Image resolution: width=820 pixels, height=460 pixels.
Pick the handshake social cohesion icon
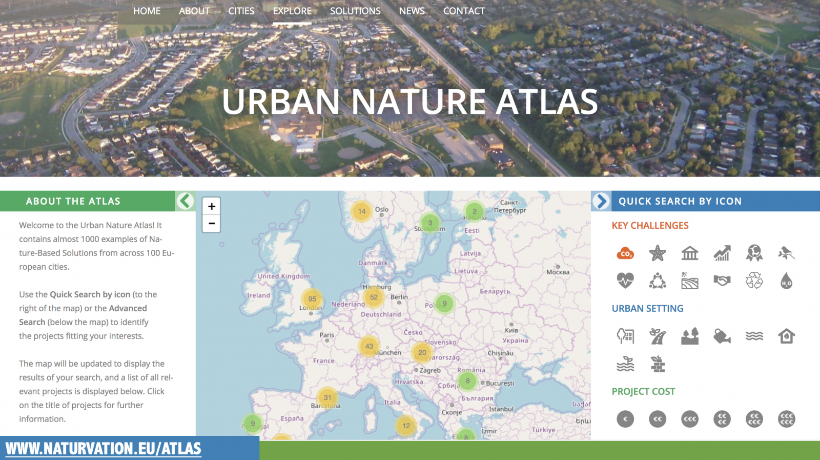click(722, 281)
